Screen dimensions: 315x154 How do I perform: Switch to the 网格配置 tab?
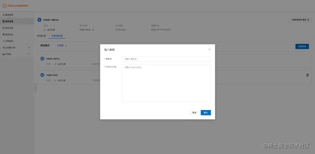41,36
